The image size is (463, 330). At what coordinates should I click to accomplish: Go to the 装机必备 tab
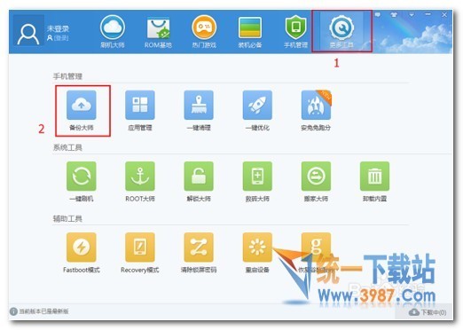250,32
